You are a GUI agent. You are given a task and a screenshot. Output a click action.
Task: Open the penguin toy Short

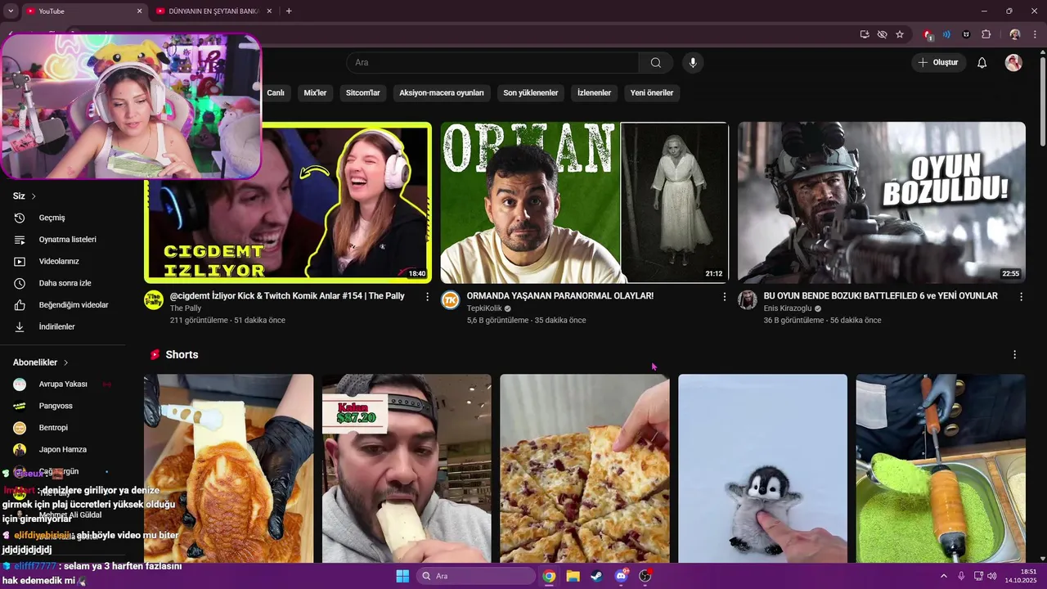pos(762,468)
